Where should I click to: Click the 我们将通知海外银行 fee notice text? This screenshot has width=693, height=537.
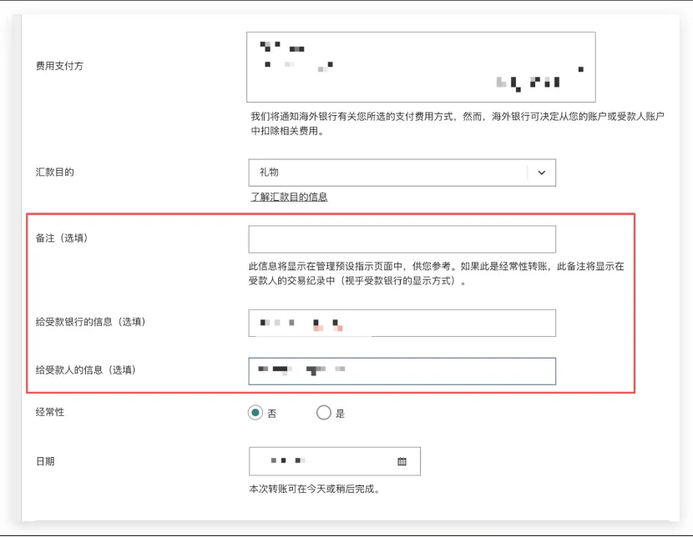tap(458, 123)
